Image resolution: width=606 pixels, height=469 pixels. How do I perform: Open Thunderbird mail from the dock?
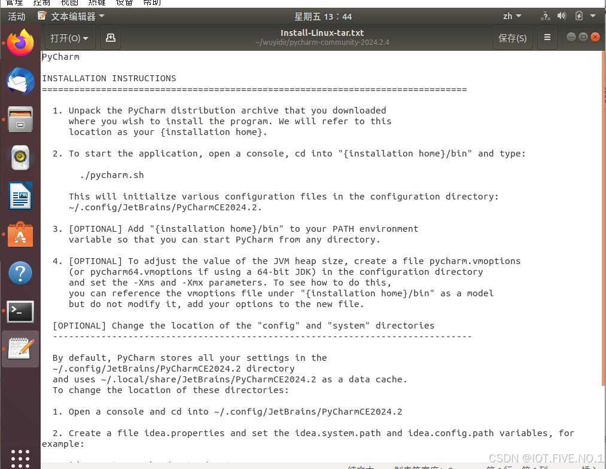[20, 81]
